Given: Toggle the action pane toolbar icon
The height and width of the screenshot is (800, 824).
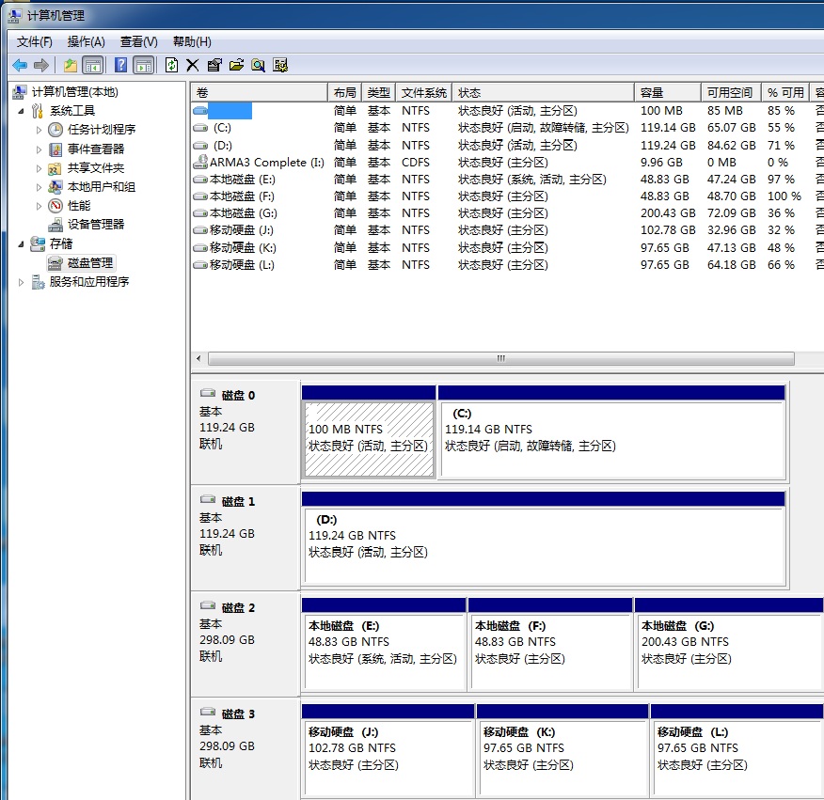Looking at the screenshot, I should [x=144, y=65].
